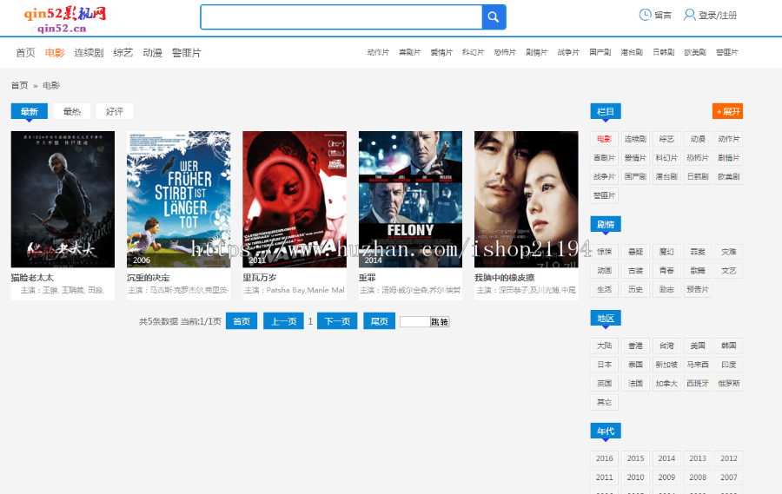The image size is (782, 494).
Task: Switch to the 最热 sort tab
Action: pyautogui.click(x=72, y=111)
